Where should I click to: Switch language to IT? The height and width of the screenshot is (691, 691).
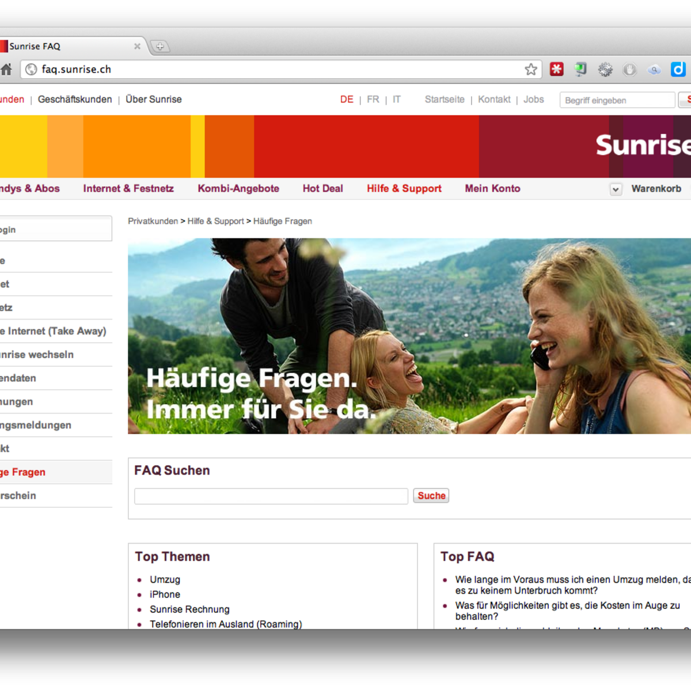point(397,99)
